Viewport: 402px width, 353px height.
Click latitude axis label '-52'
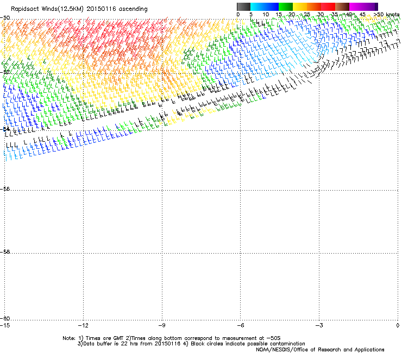[5, 72]
